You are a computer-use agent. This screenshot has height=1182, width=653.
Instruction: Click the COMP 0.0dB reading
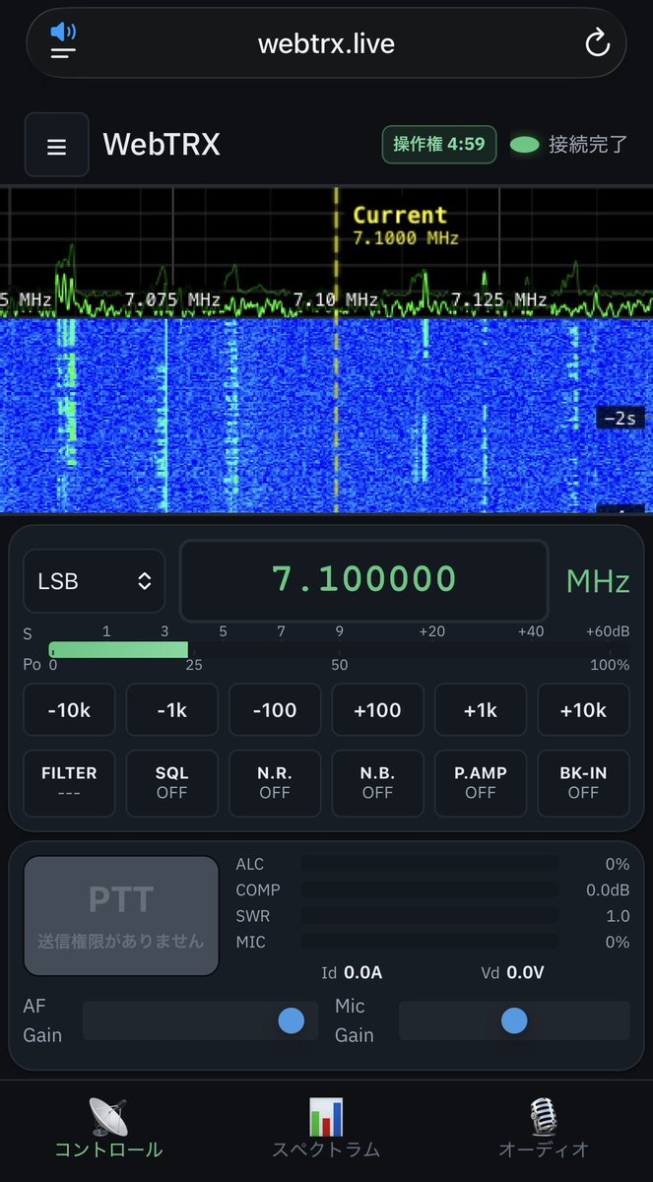pos(608,889)
